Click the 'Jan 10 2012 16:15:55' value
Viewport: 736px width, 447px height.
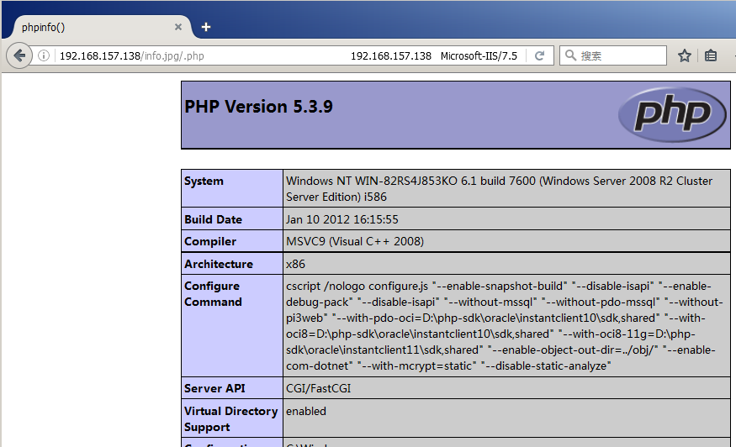(x=342, y=219)
